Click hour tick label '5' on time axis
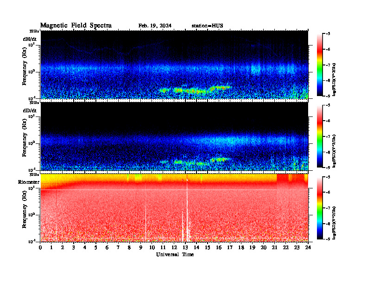Screen dimensions: 367x284 pos(96,247)
